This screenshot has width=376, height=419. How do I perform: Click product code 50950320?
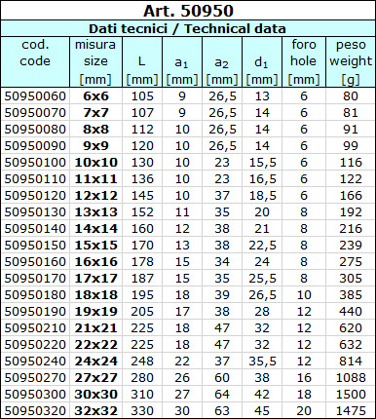35,411
